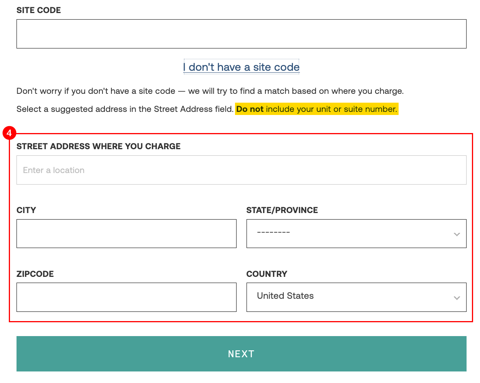Screen dimensions: 480x383
Task: Click the "Select a suggested address" instruction text
Action: tap(125, 109)
